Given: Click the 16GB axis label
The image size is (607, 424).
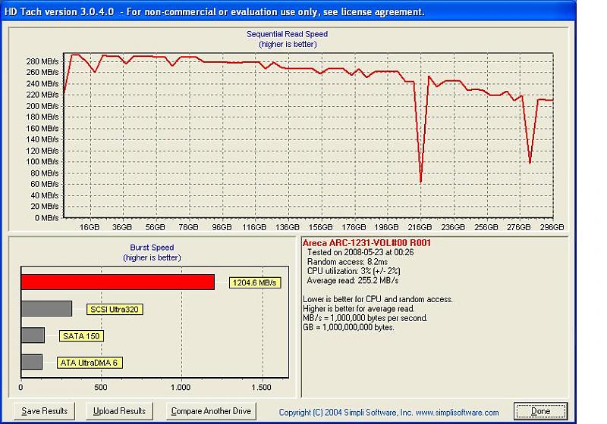Looking at the screenshot, I should [x=90, y=227].
